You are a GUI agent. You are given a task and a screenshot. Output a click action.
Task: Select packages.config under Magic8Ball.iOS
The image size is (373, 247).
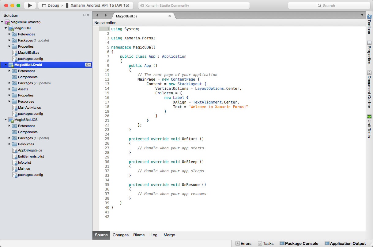30,175
